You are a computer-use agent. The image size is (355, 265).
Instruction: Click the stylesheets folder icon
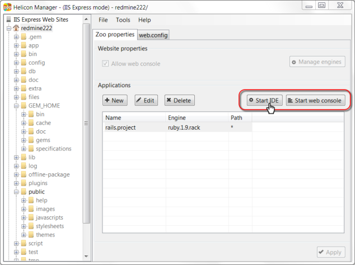(x=31, y=226)
